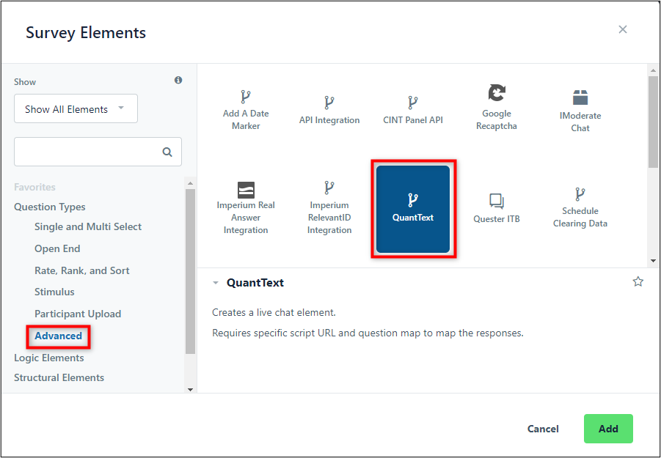661x458 pixels.
Task: Choose Imperium Real Answer Integration
Action: (245, 209)
